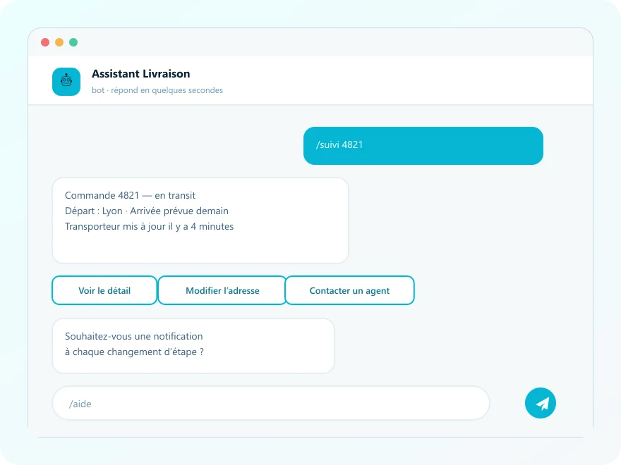621x465 pixels.
Task: Click 'Souhaitez-vous une notification' message text
Action: [x=133, y=336]
